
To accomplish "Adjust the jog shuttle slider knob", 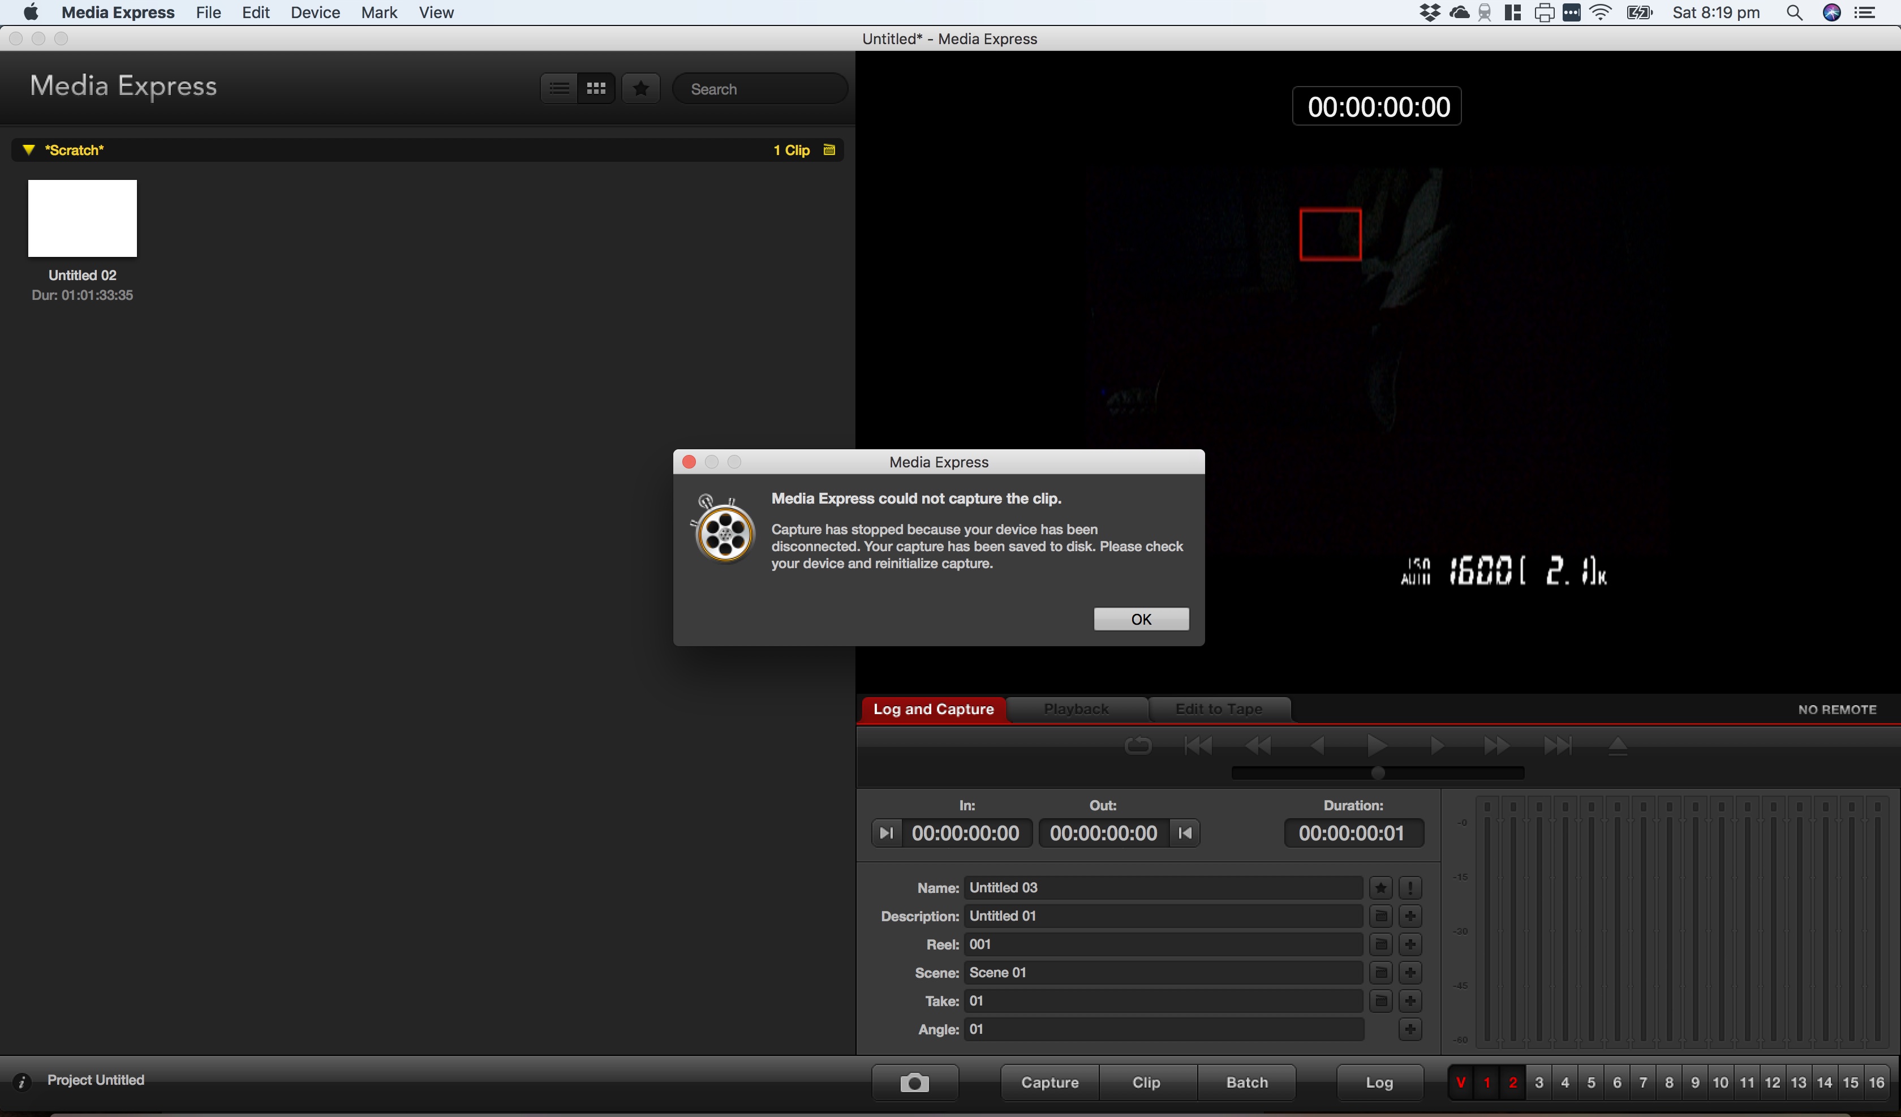I will click(x=1378, y=773).
